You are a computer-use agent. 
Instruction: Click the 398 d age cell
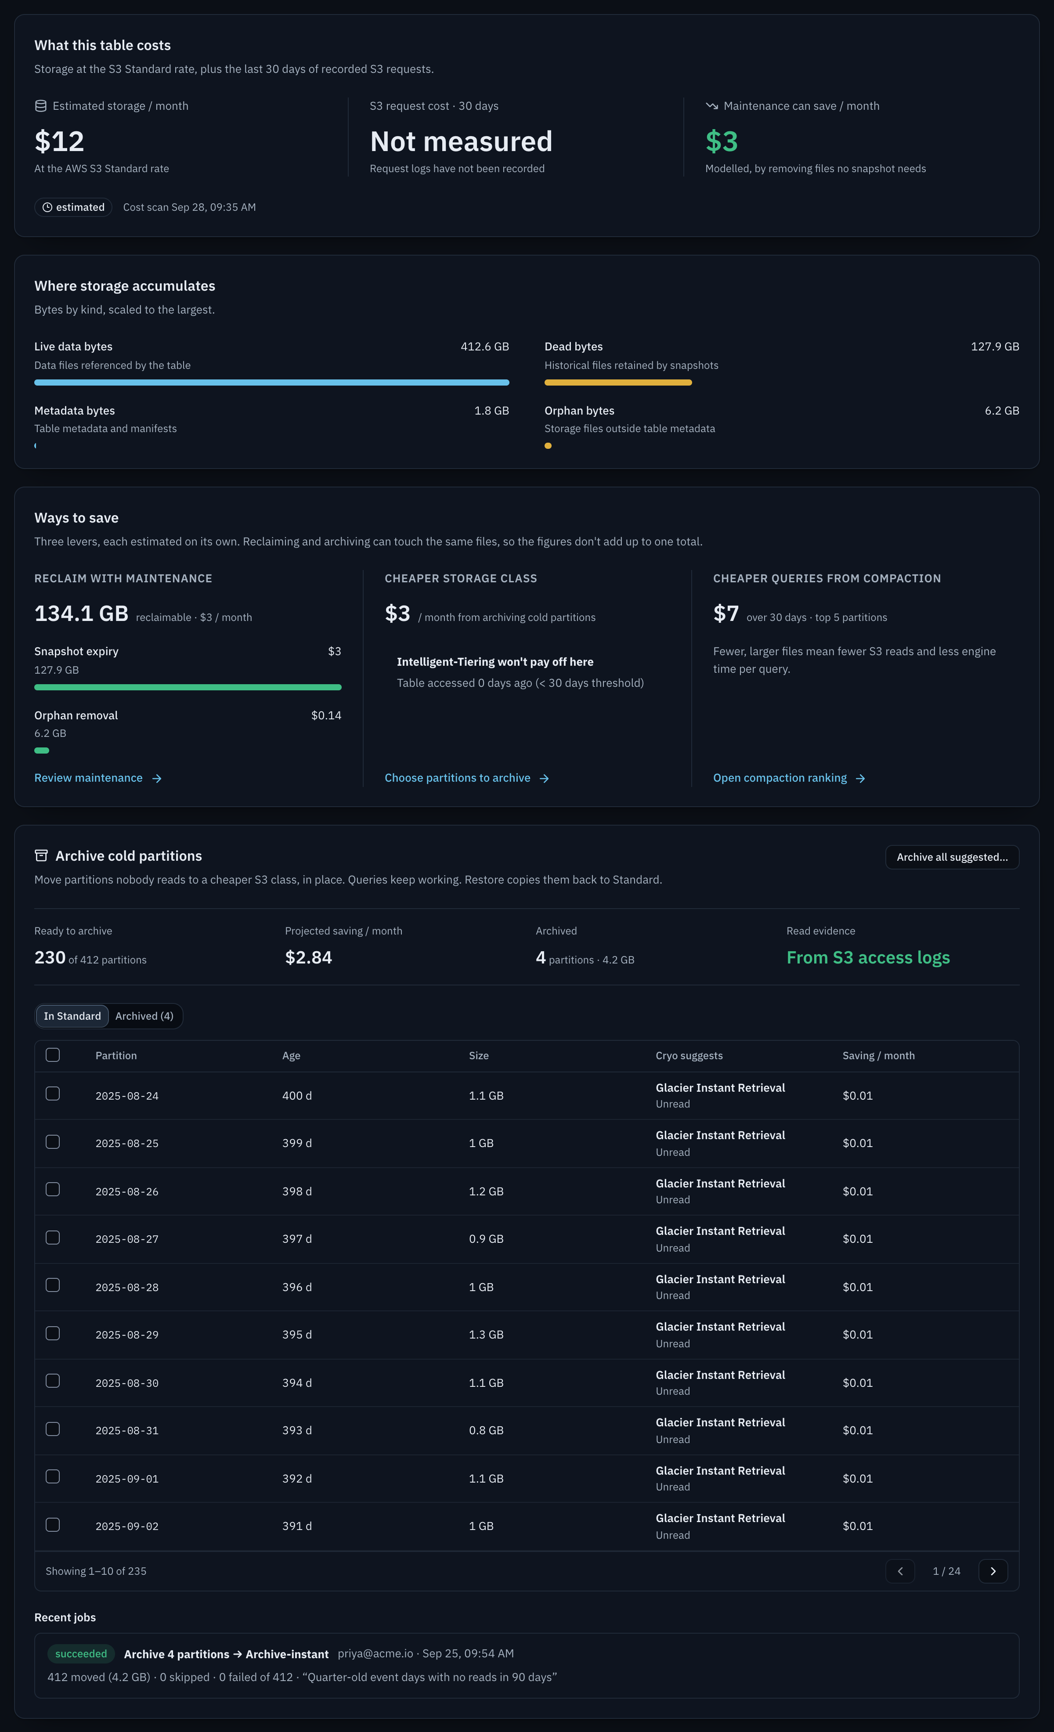pyautogui.click(x=297, y=1191)
